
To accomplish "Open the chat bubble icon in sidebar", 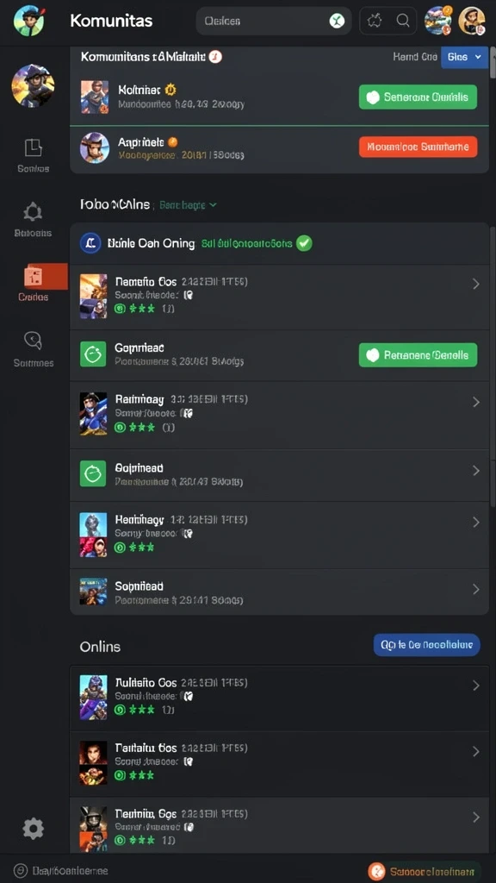I will [33, 340].
